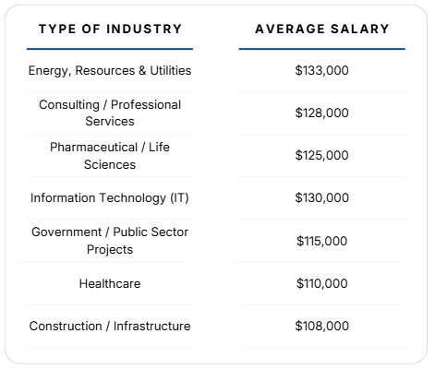
Task: Click the Healthcare industry cell
Action: tap(110, 283)
